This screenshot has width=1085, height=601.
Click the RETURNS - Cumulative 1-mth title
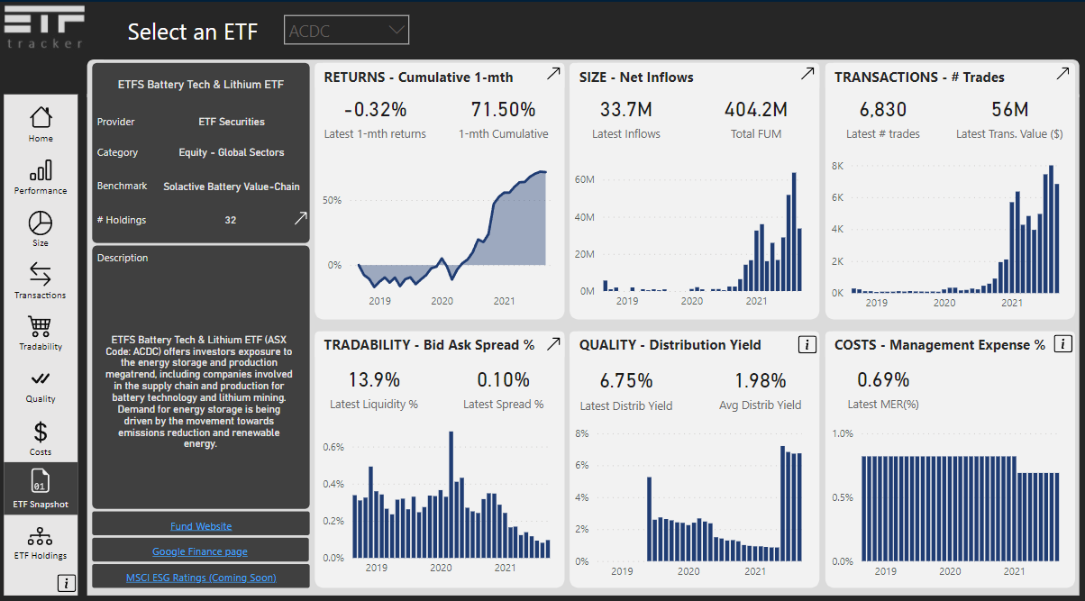(x=418, y=77)
